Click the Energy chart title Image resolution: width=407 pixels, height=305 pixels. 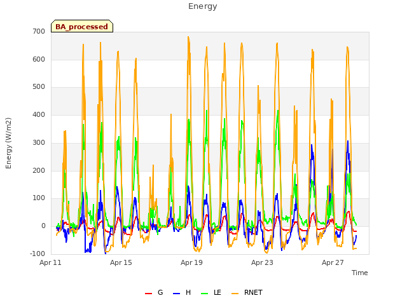tap(203, 6)
